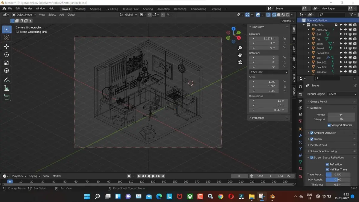Switch to rendered viewport shading
Screen dimensions: 359x202
click(288, 15)
